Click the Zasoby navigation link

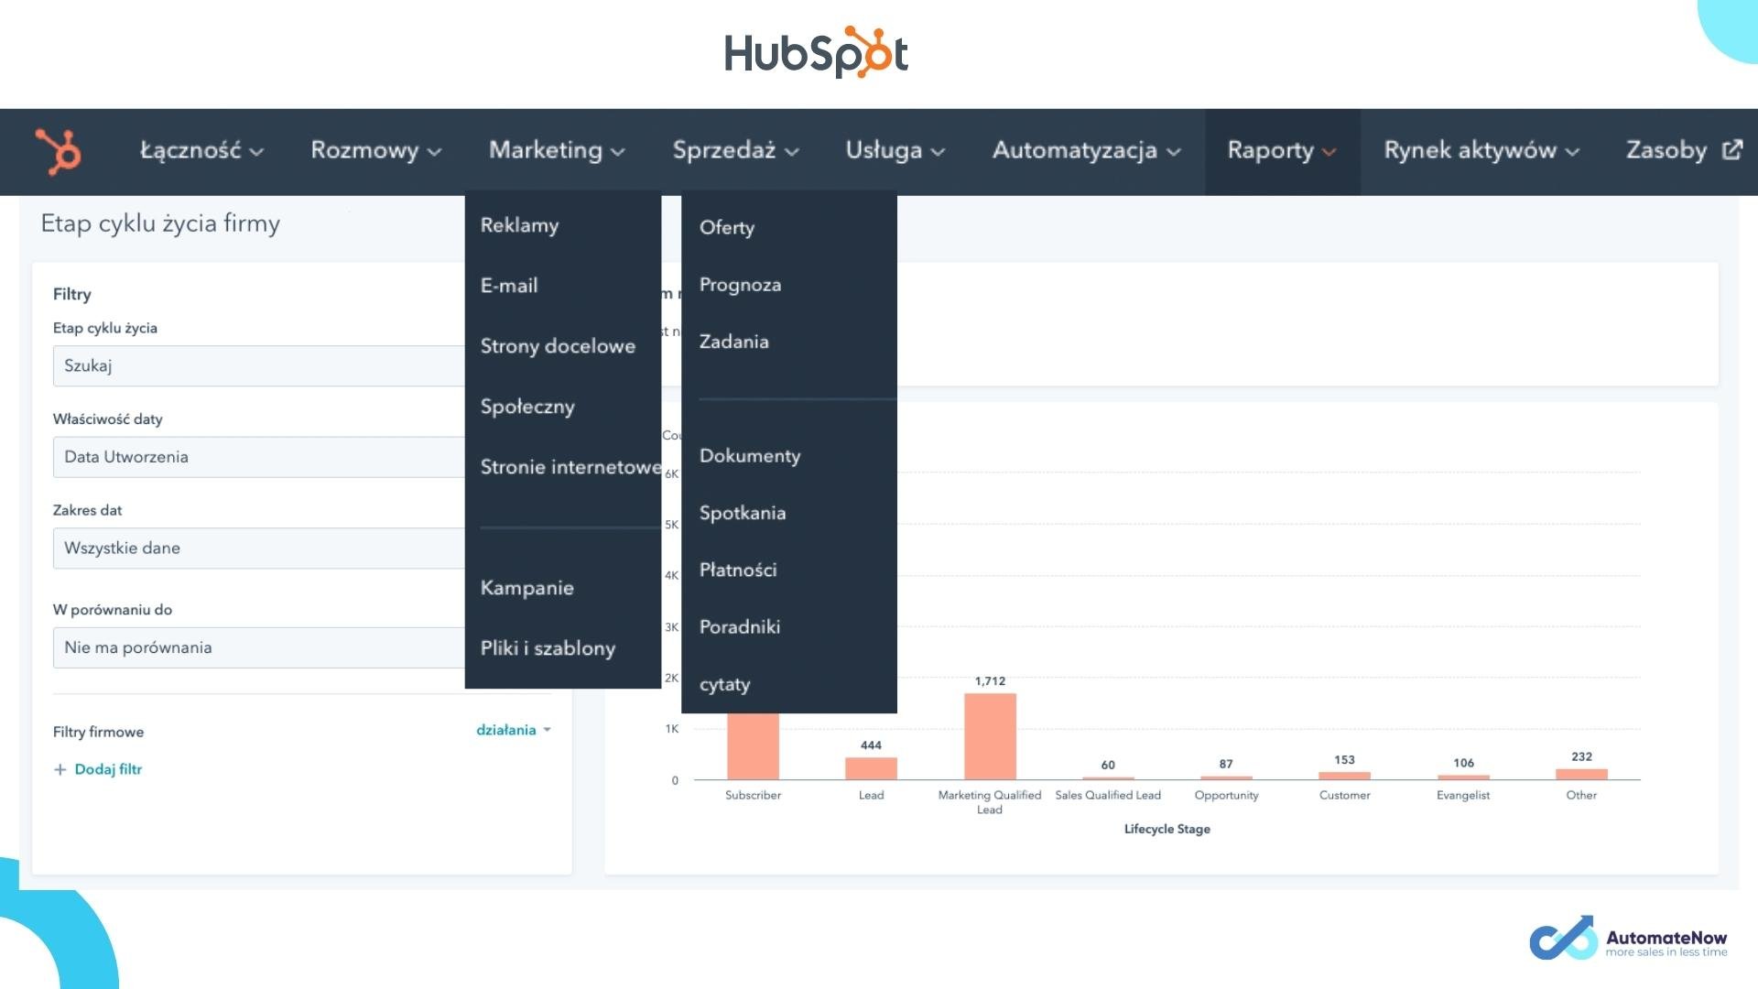coord(1666,151)
